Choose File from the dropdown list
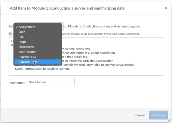 [x=38, y=37]
